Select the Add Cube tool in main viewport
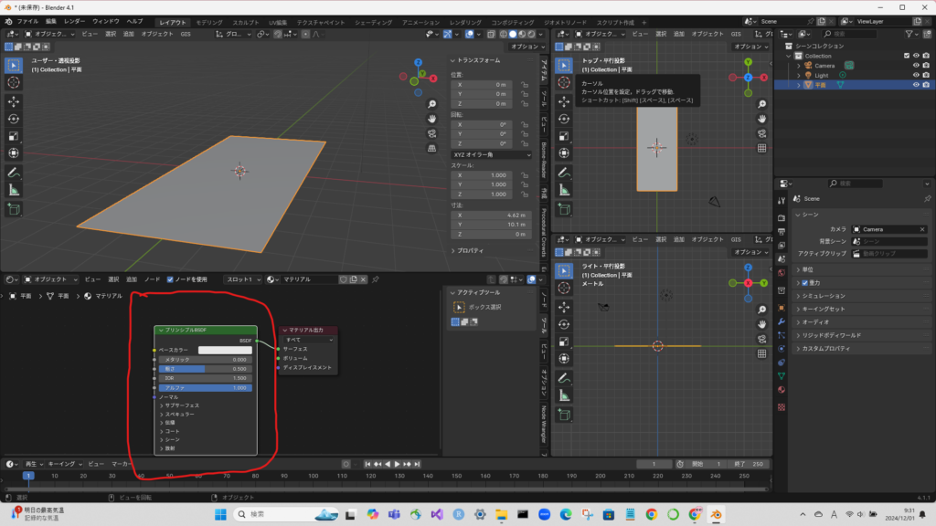 click(x=14, y=209)
